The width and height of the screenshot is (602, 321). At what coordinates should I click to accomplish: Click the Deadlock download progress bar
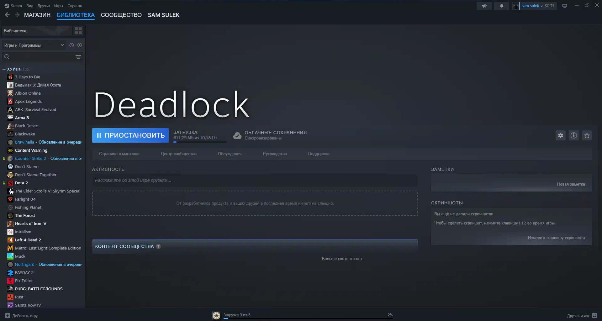[x=200, y=142]
